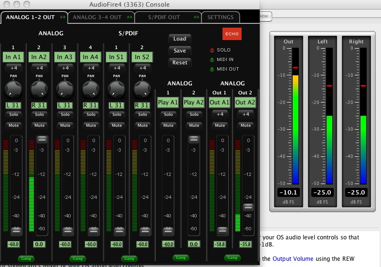Toggle +4 level on Out A2
The width and height of the screenshot is (381, 267).
pos(245,114)
